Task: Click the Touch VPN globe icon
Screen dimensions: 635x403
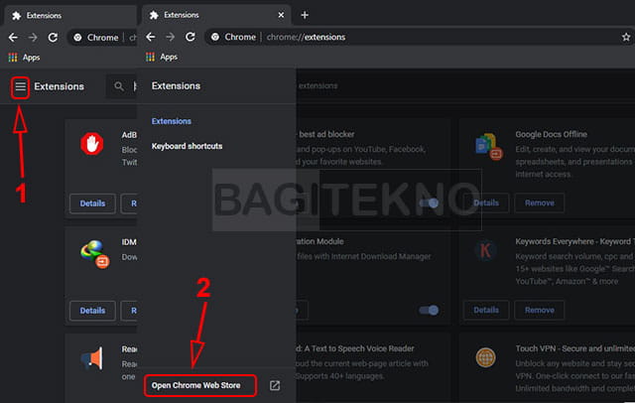Action: pyautogui.click(x=485, y=357)
